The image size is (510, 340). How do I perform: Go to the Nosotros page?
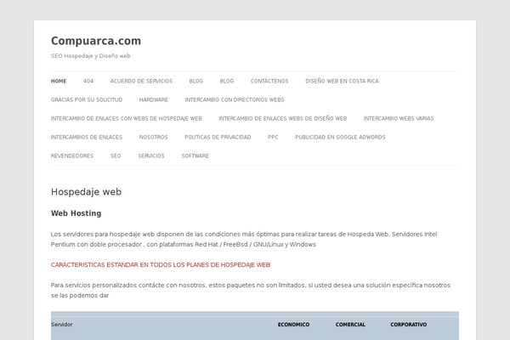153,137
